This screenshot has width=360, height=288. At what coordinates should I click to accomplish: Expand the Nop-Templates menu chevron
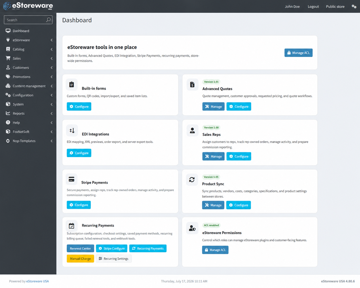click(x=52, y=141)
